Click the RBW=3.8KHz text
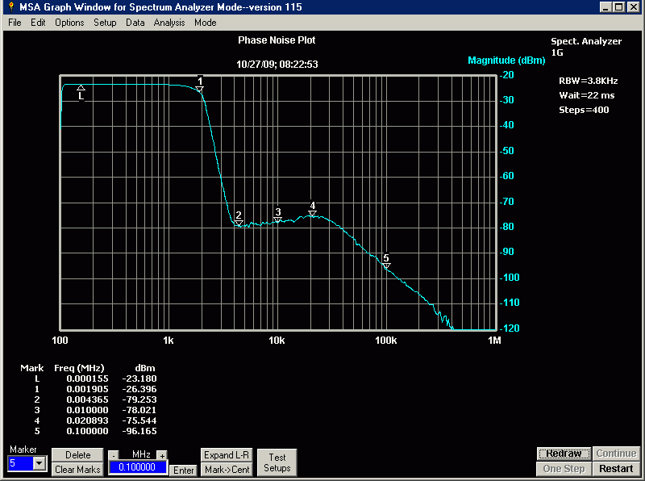The image size is (645, 481). coord(589,82)
